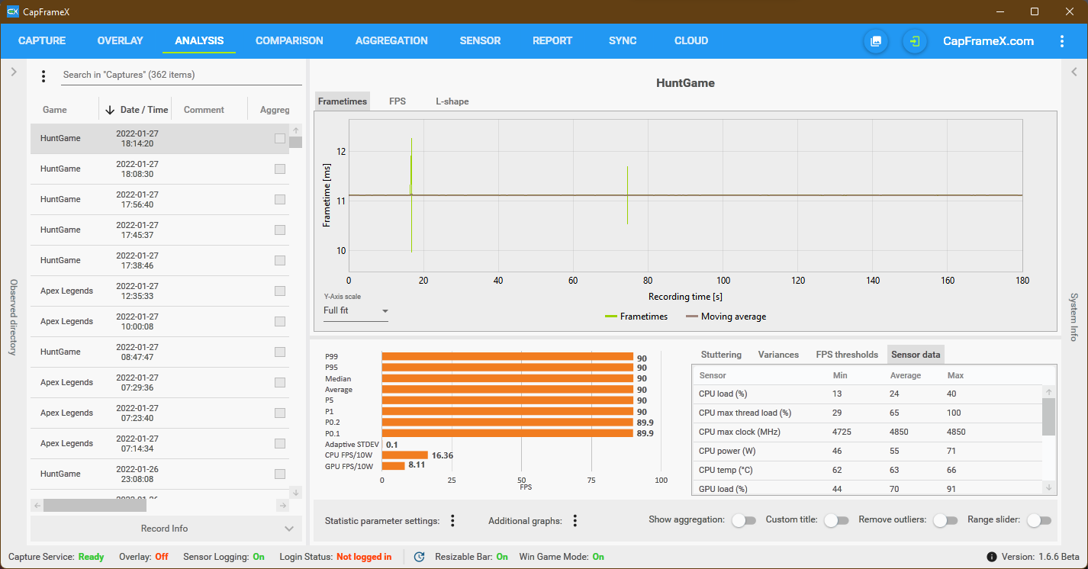Viewport: 1088px width, 569px height.
Task: Switch graph to L-shape tab
Action: pos(452,101)
